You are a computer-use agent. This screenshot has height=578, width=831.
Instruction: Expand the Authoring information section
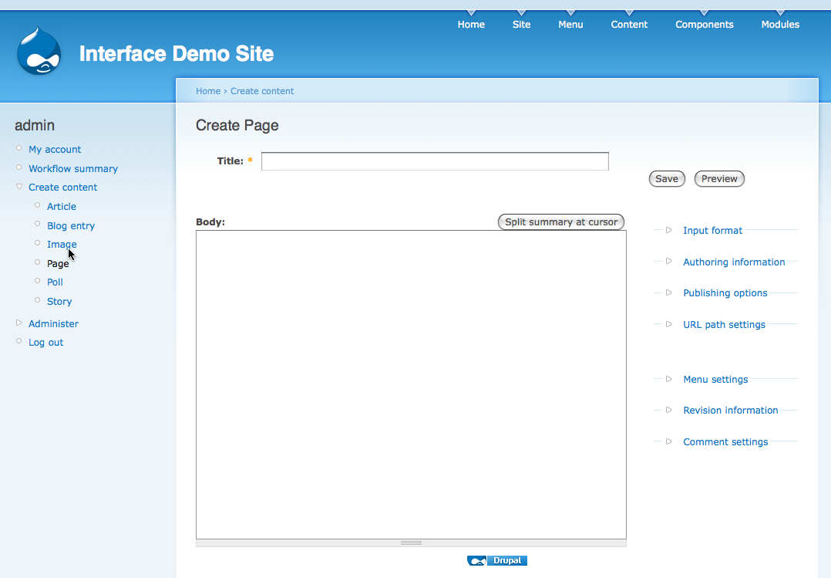[x=733, y=262]
